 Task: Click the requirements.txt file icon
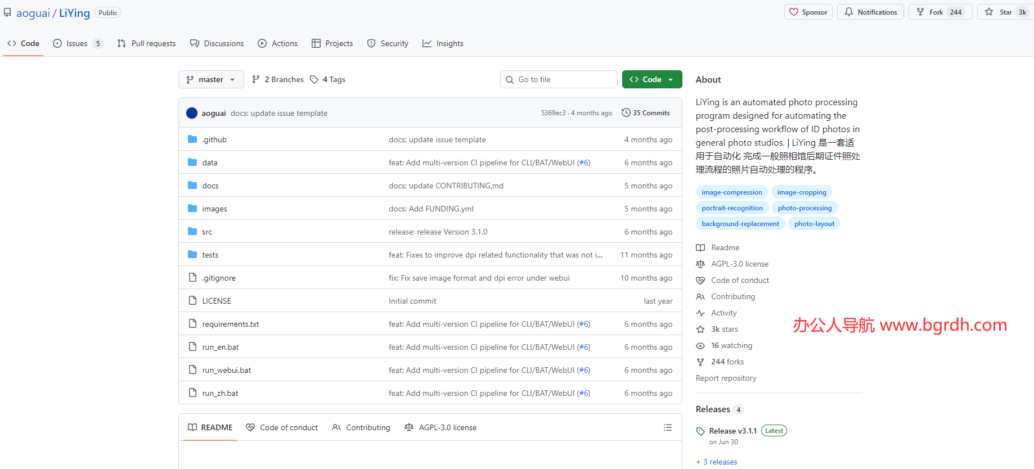(192, 324)
